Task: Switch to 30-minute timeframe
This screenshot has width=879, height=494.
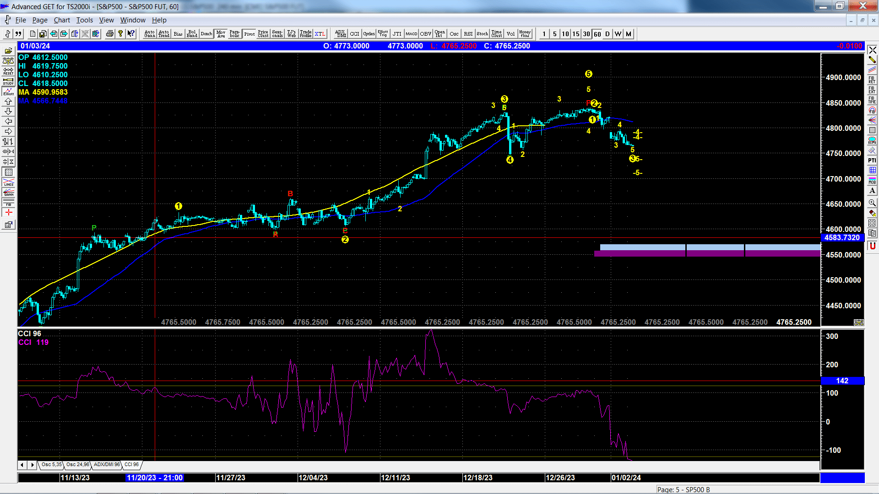Action: [x=586, y=34]
